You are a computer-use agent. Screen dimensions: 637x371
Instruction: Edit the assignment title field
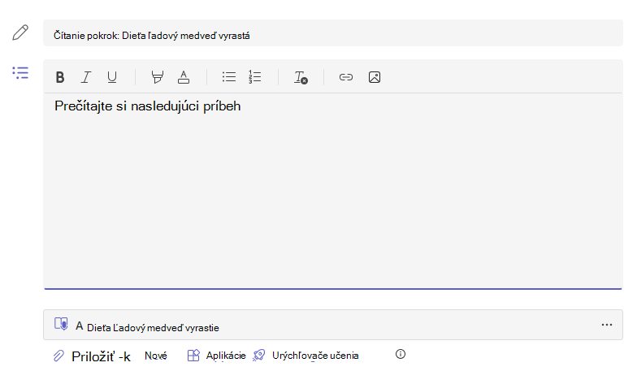coord(333,32)
